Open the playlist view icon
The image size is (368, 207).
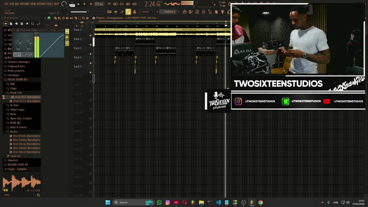point(184,12)
